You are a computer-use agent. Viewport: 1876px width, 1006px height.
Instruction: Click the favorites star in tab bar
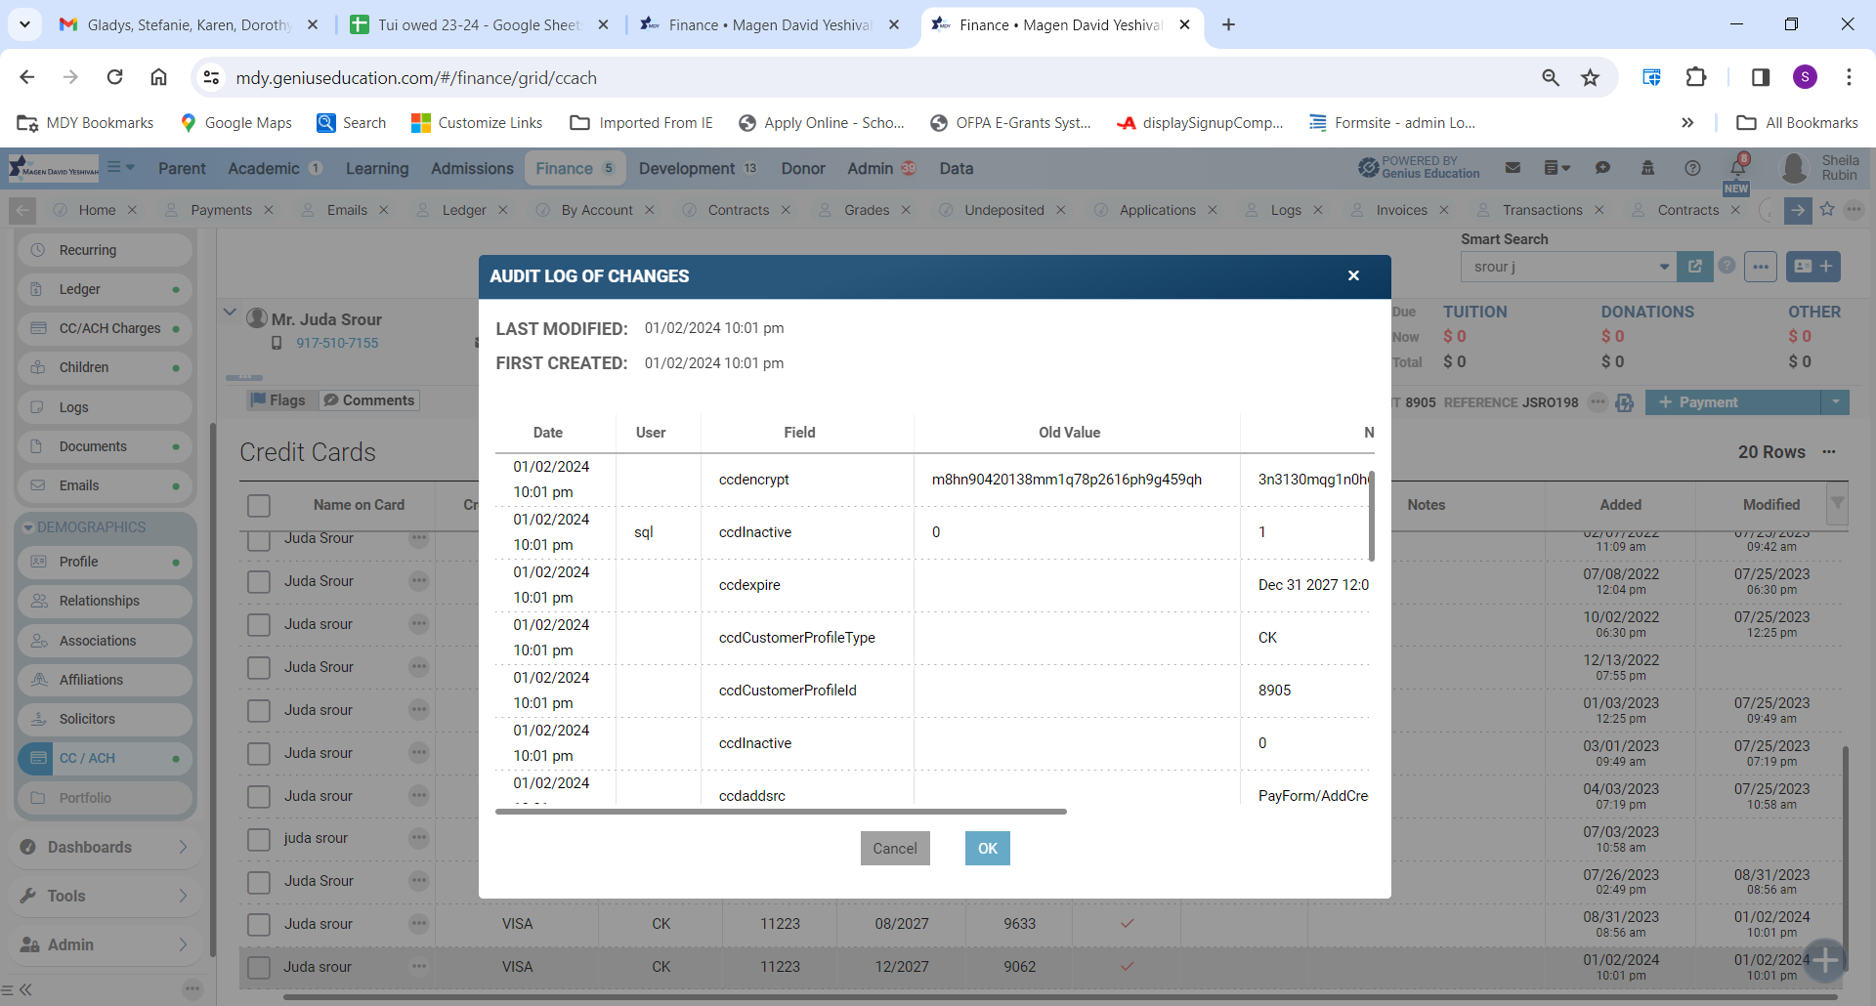[1827, 209]
